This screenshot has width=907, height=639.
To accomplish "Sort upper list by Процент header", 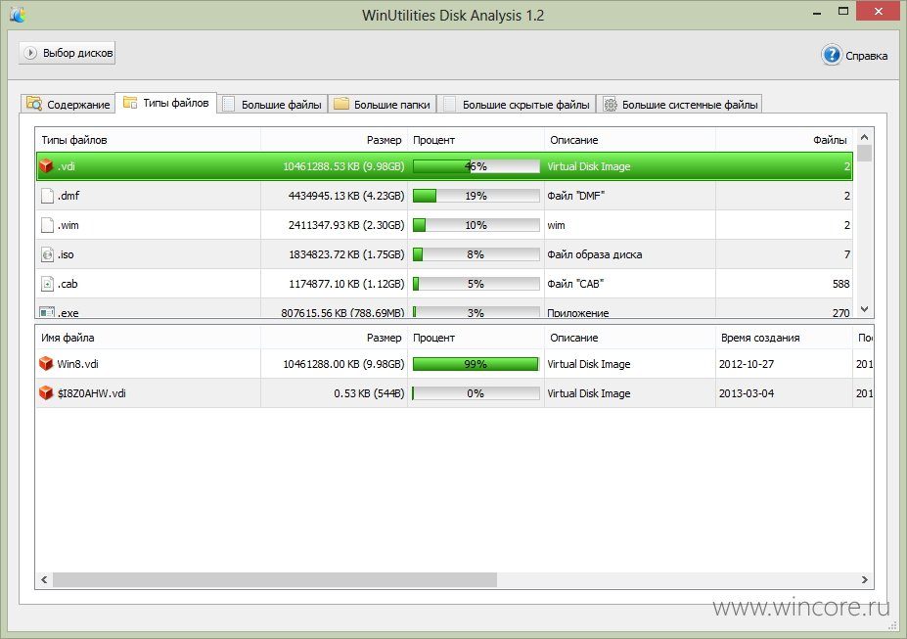I will click(476, 140).
